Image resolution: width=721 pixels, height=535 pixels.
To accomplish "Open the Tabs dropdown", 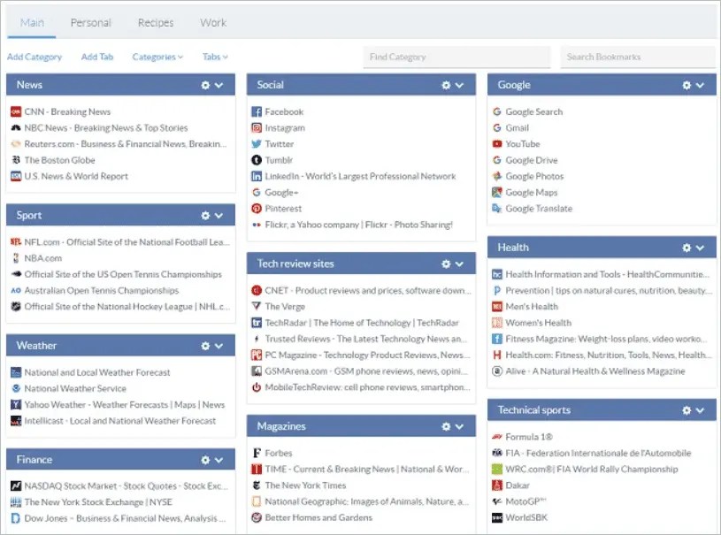I will click(214, 57).
